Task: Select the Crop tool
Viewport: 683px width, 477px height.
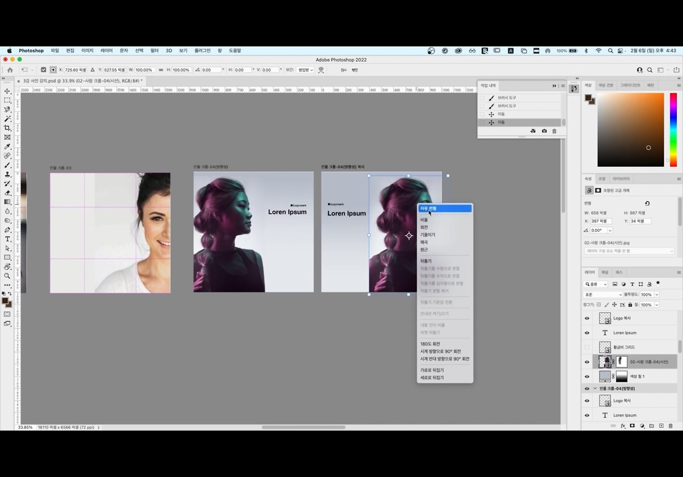Action: [7, 128]
